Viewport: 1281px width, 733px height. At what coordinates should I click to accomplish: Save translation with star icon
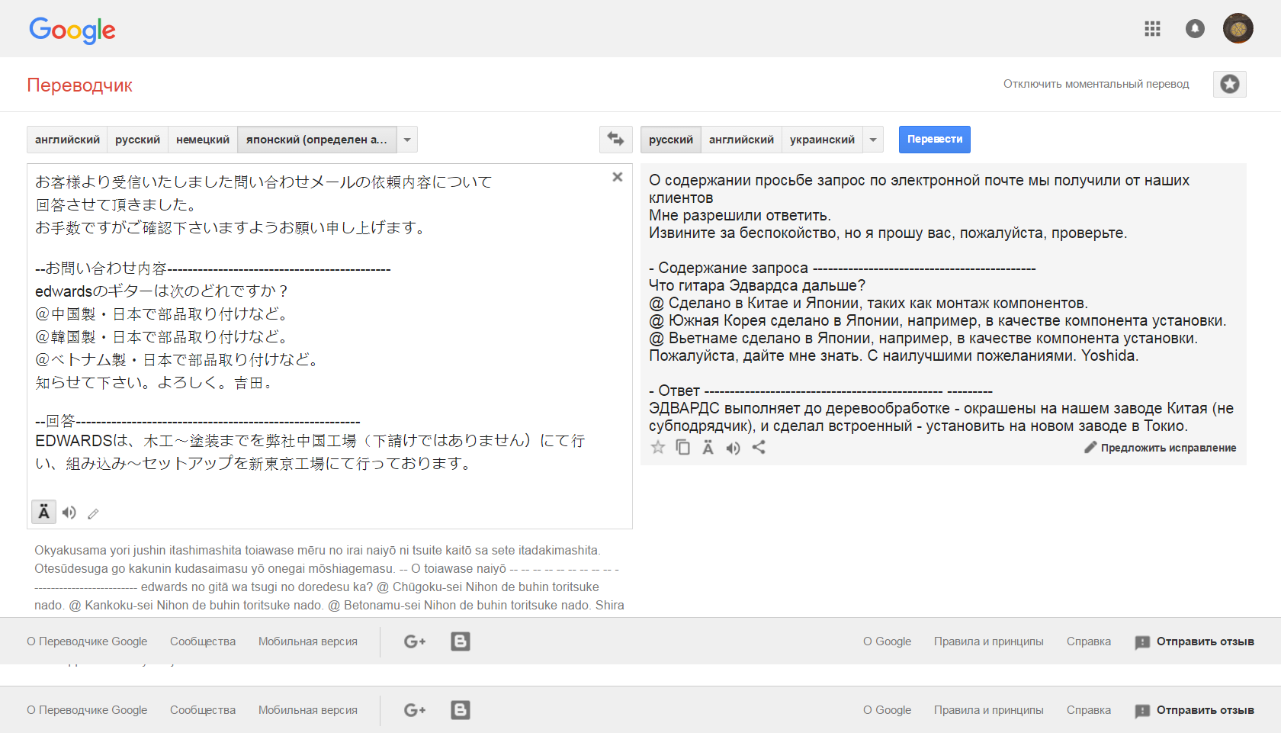pos(658,448)
